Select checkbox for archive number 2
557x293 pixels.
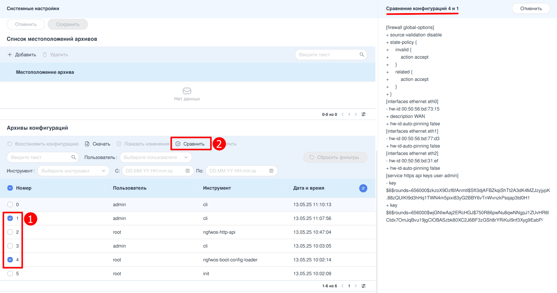[x=10, y=232]
